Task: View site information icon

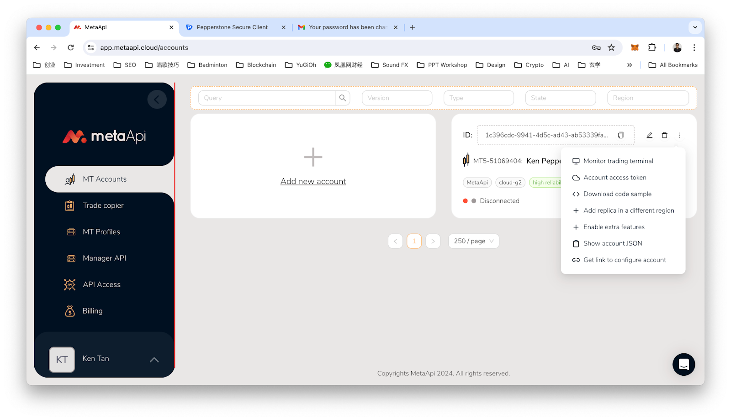Action: coord(91,47)
